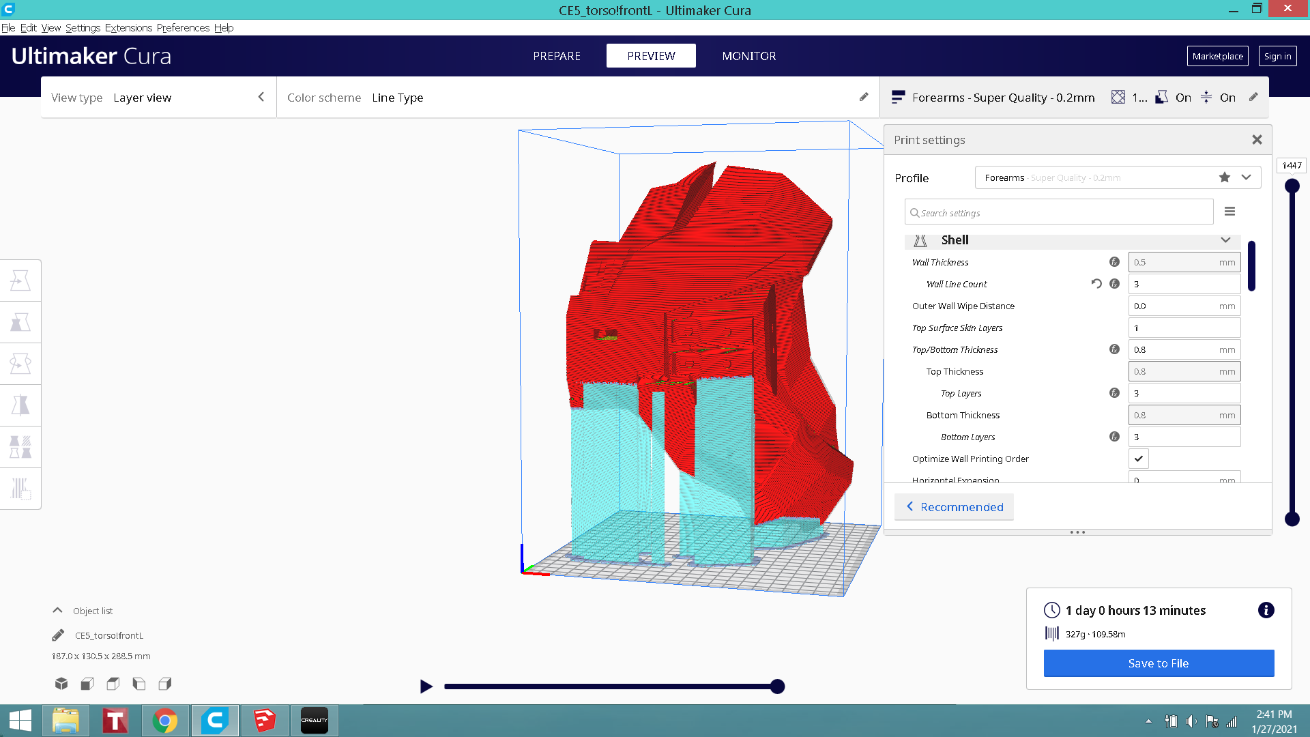Open settings visibility hamburger menu
Image resolution: width=1310 pixels, height=737 pixels.
click(1230, 212)
